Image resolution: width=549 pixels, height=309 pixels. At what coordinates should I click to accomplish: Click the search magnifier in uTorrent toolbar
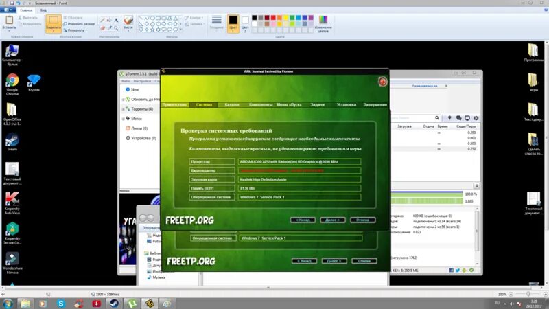point(437,118)
